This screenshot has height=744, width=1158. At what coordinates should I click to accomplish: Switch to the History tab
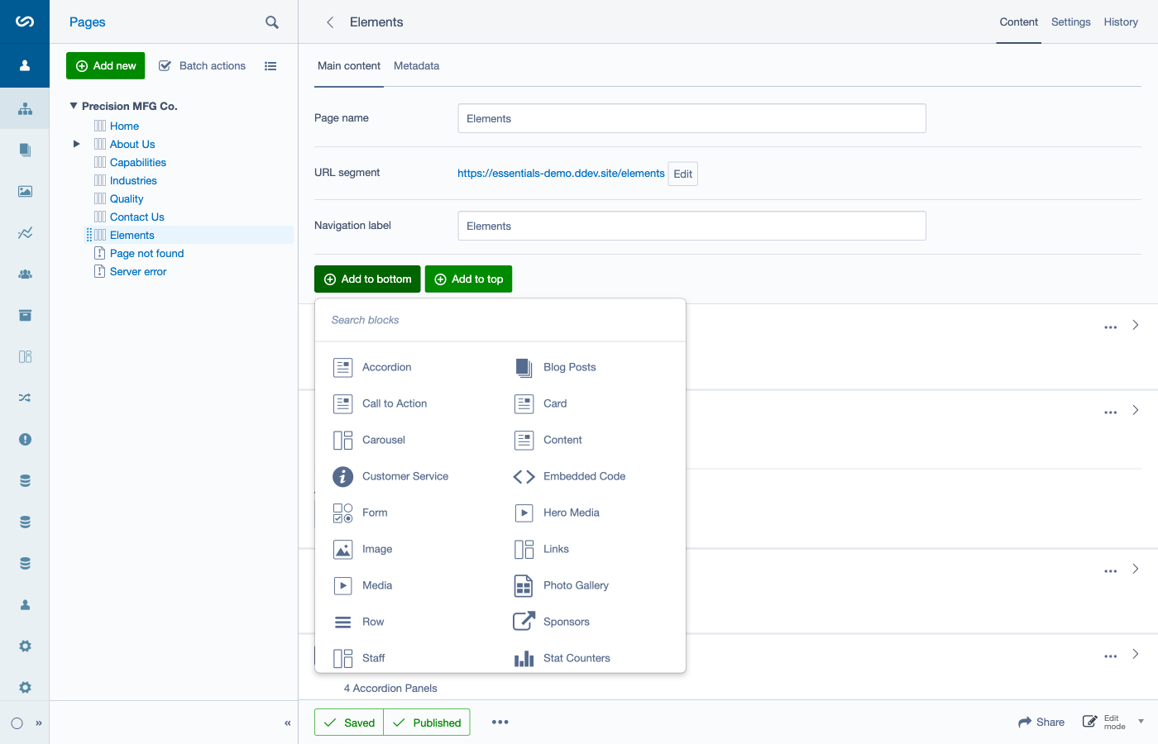click(x=1121, y=22)
